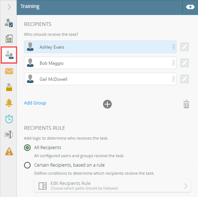The height and width of the screenshot is (197, 198).
Task: Open the Errors warning triangle tab
Action: [9, 151]
